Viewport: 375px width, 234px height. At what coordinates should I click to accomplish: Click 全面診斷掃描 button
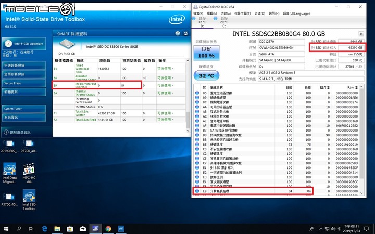point(24,74)
